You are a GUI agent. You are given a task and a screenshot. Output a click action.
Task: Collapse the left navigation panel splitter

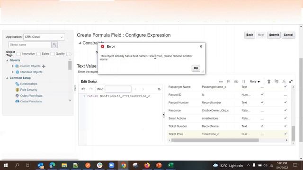click(75, 88)
